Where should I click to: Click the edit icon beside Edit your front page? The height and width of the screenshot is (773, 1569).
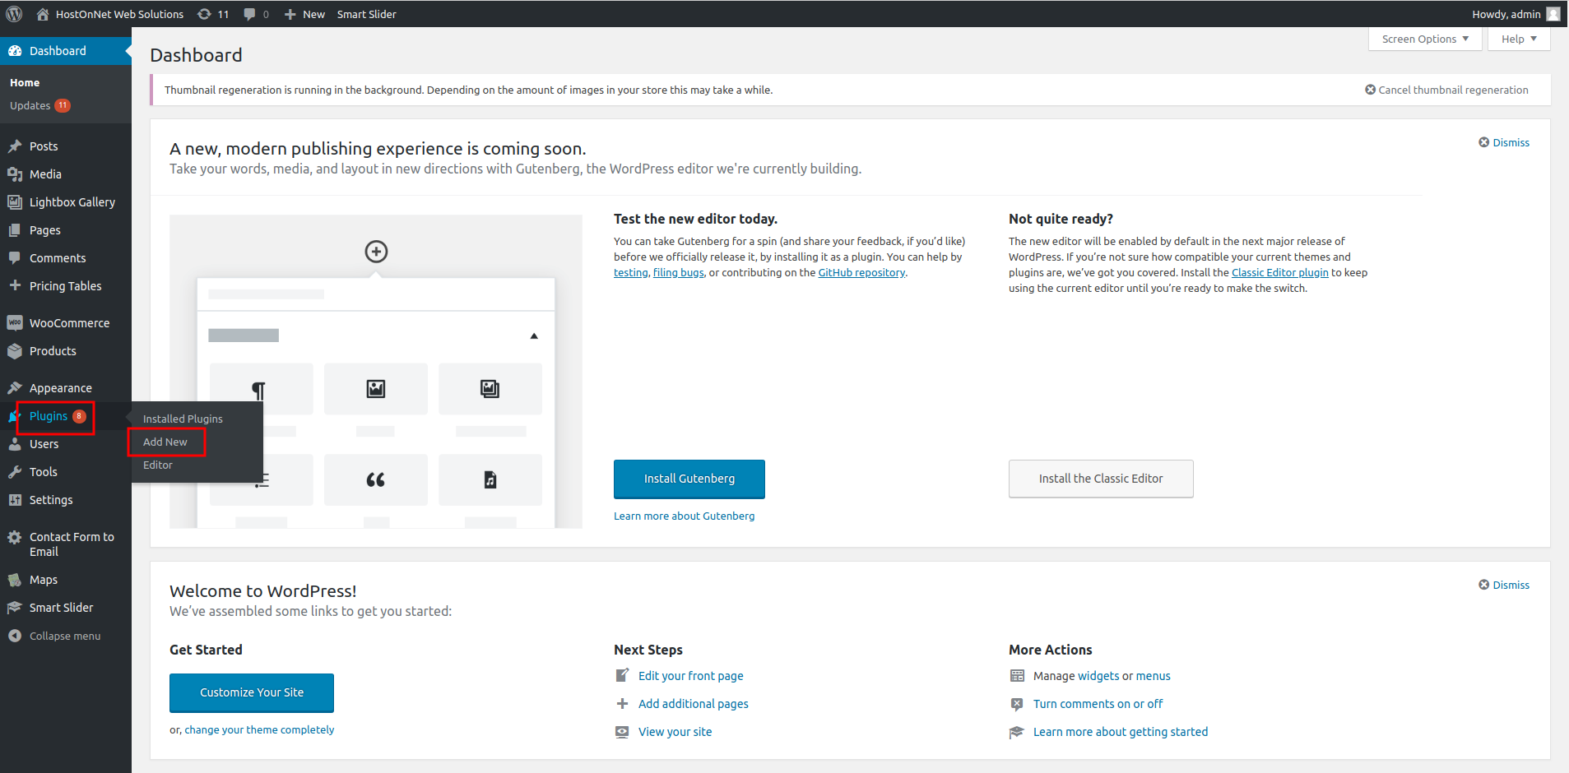[622, 676]
